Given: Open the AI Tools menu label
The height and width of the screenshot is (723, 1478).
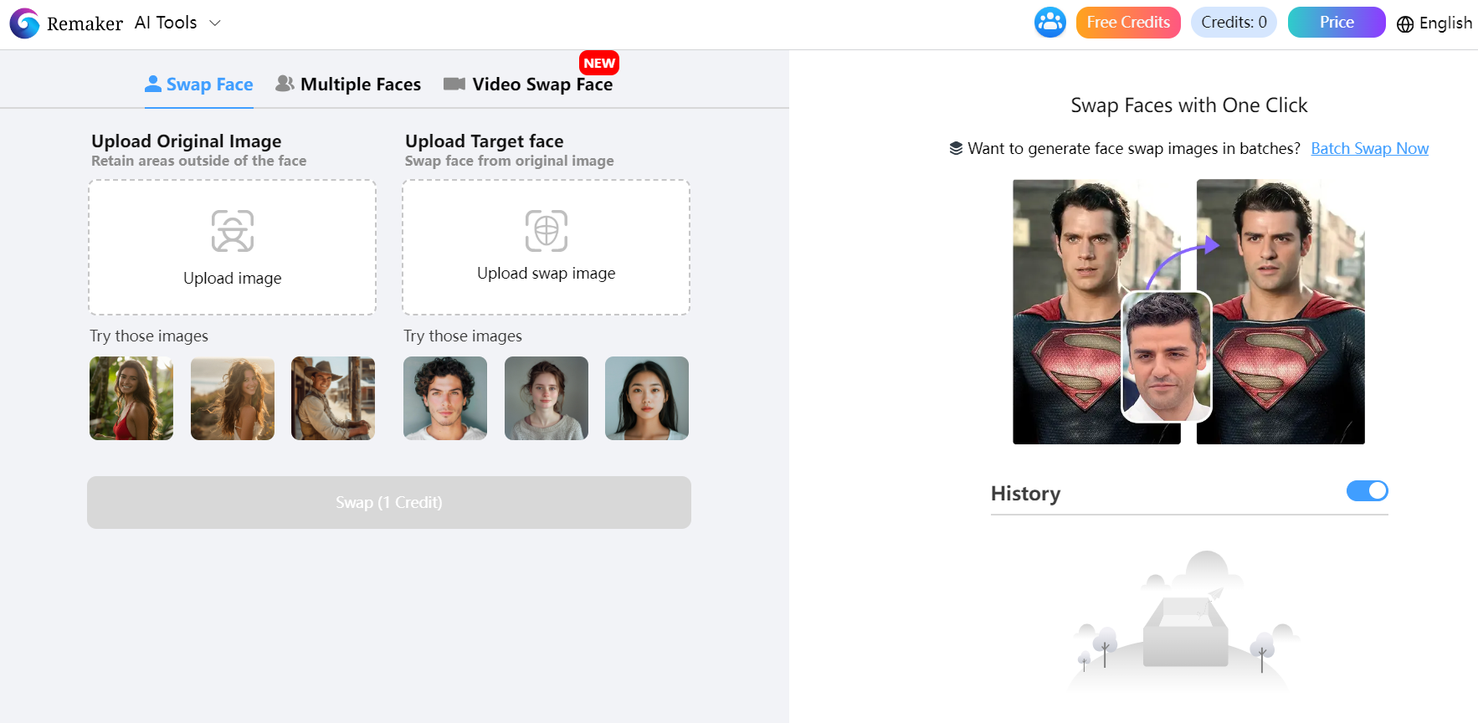Looking at the screenshot, I should 166,23.
